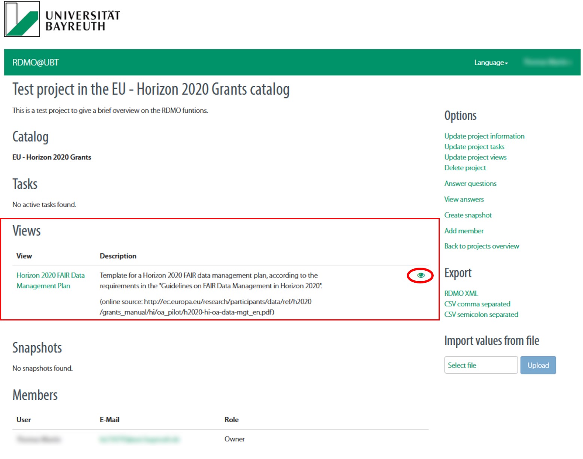Export CSV comma separated

coord(477,304)
